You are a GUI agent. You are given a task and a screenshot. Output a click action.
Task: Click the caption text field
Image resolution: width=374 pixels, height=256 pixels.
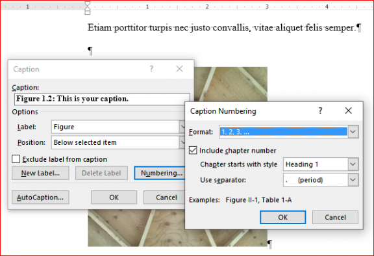(x=102, y=99)
